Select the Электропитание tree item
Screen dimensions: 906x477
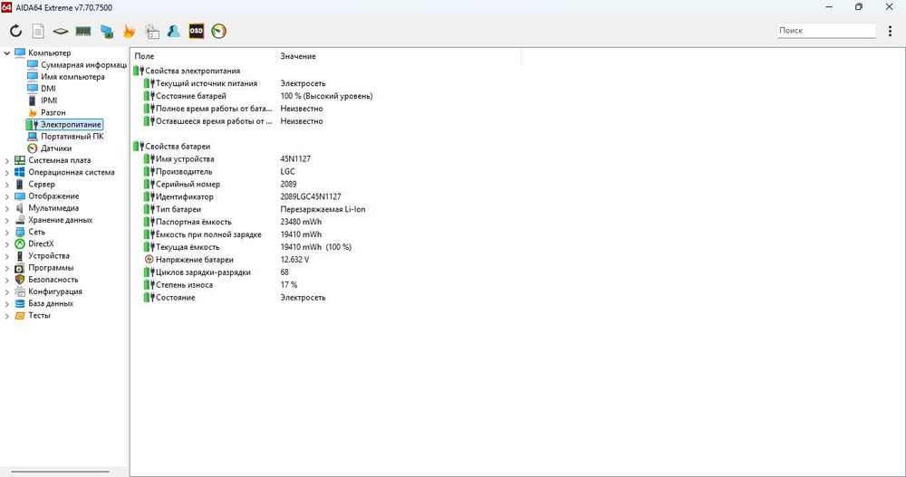pos(71,124)
